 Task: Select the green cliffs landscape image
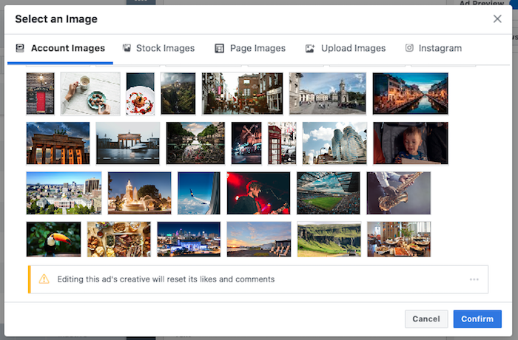point(329,239)
